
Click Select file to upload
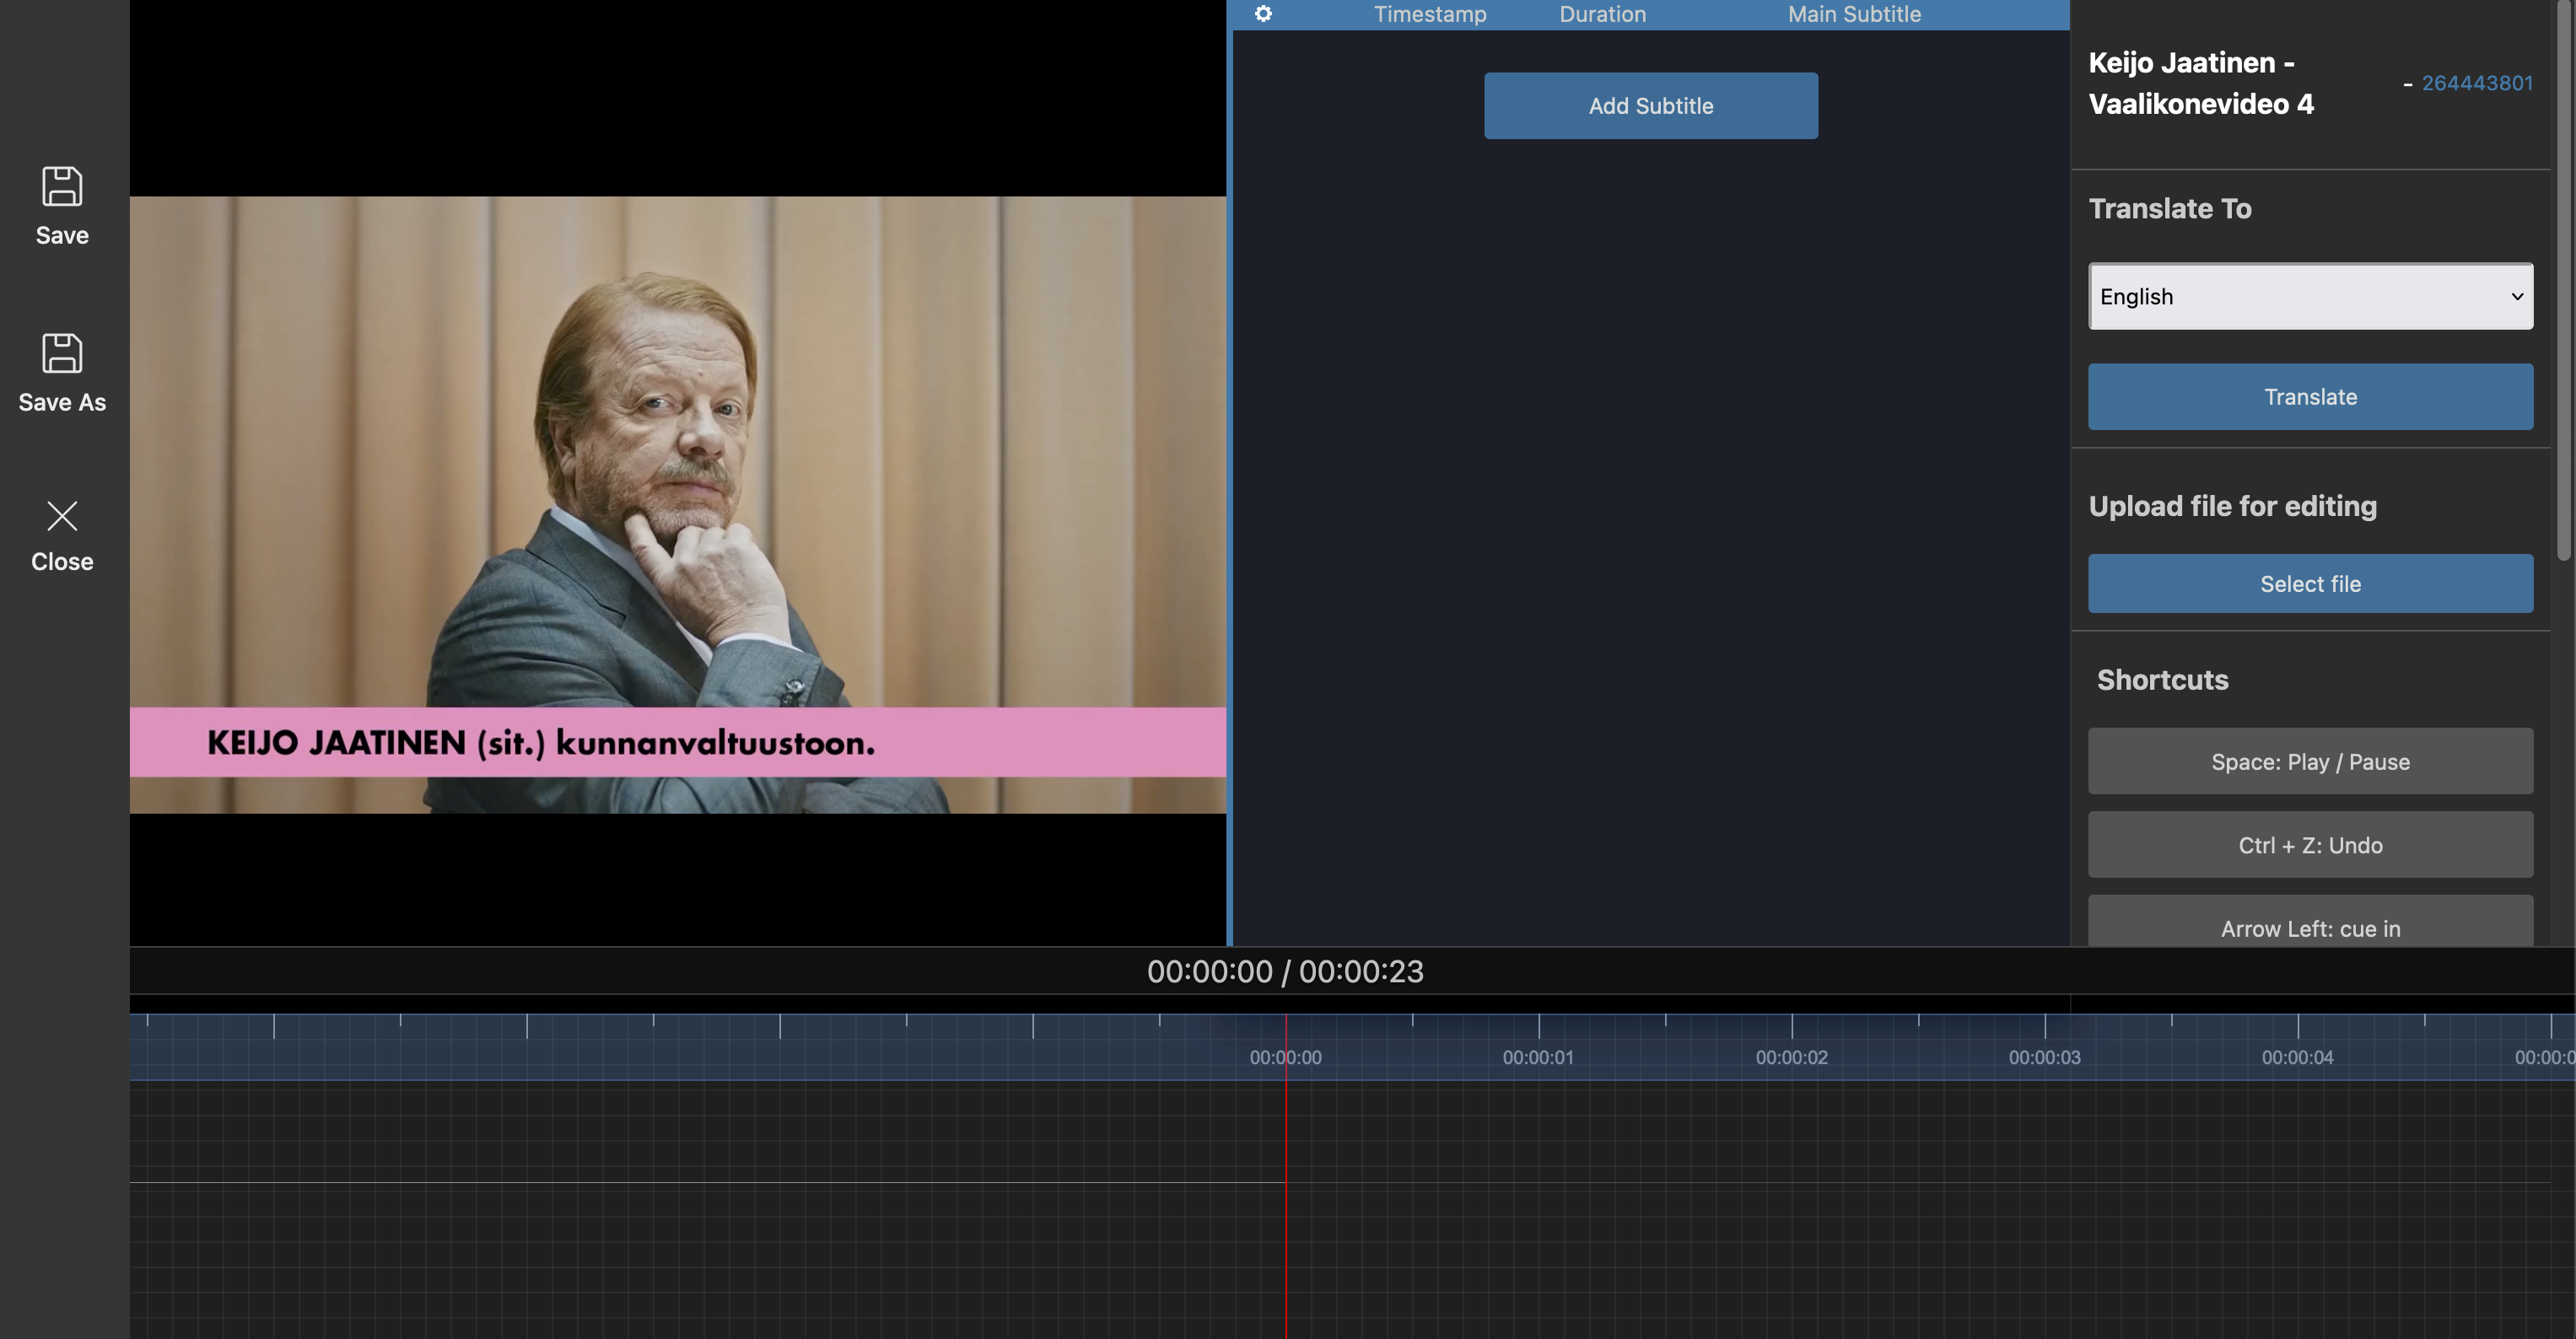2310,584
